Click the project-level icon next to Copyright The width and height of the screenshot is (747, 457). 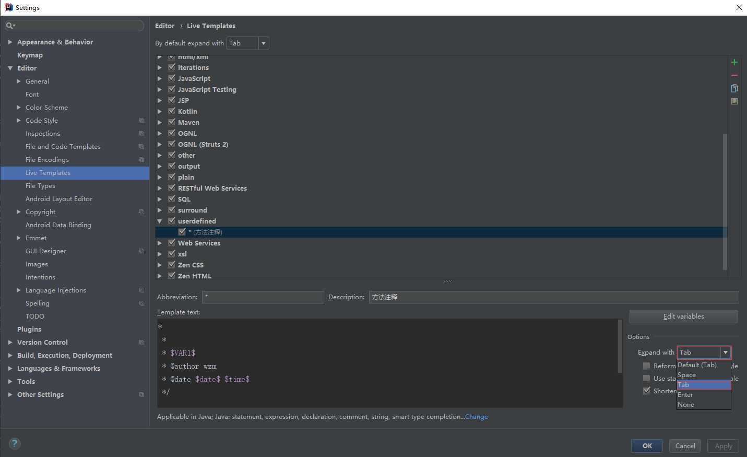point(141,212)
